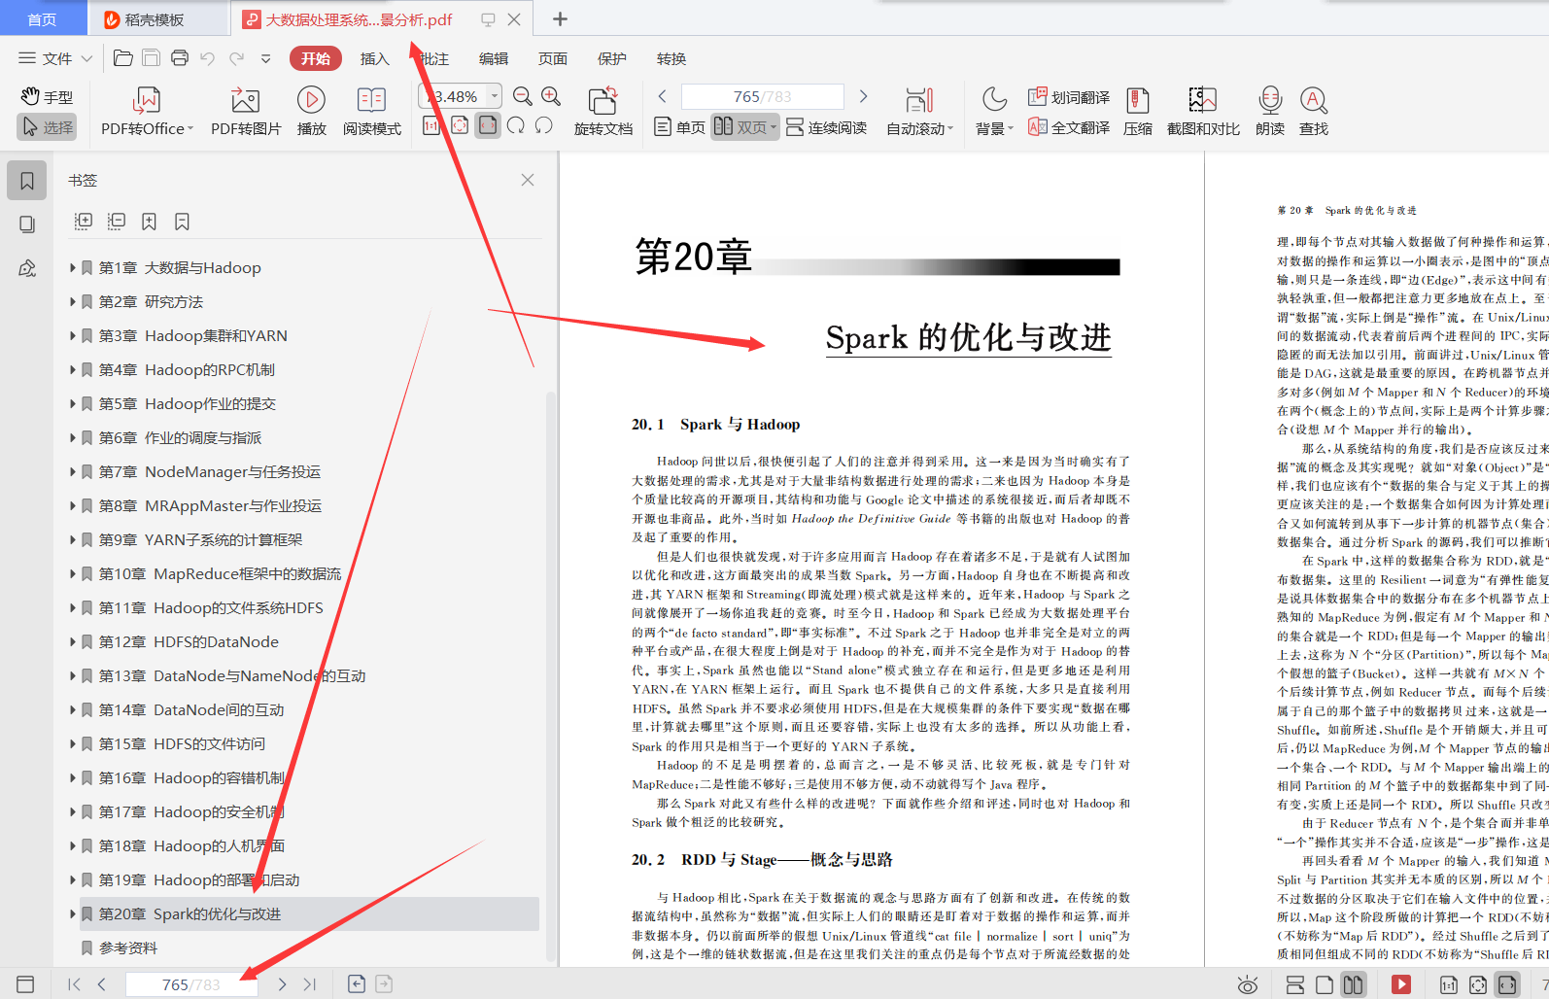Open the 首页 home tab
Screen dimensions: 1549x999
click(42, 18)
